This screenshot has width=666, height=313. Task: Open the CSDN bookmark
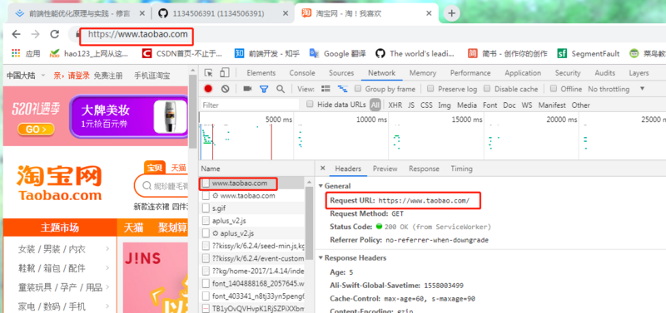(182, 53)
